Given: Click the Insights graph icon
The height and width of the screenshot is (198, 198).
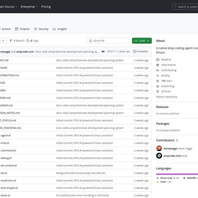Looking at the screenshot, I should [54, 29].
